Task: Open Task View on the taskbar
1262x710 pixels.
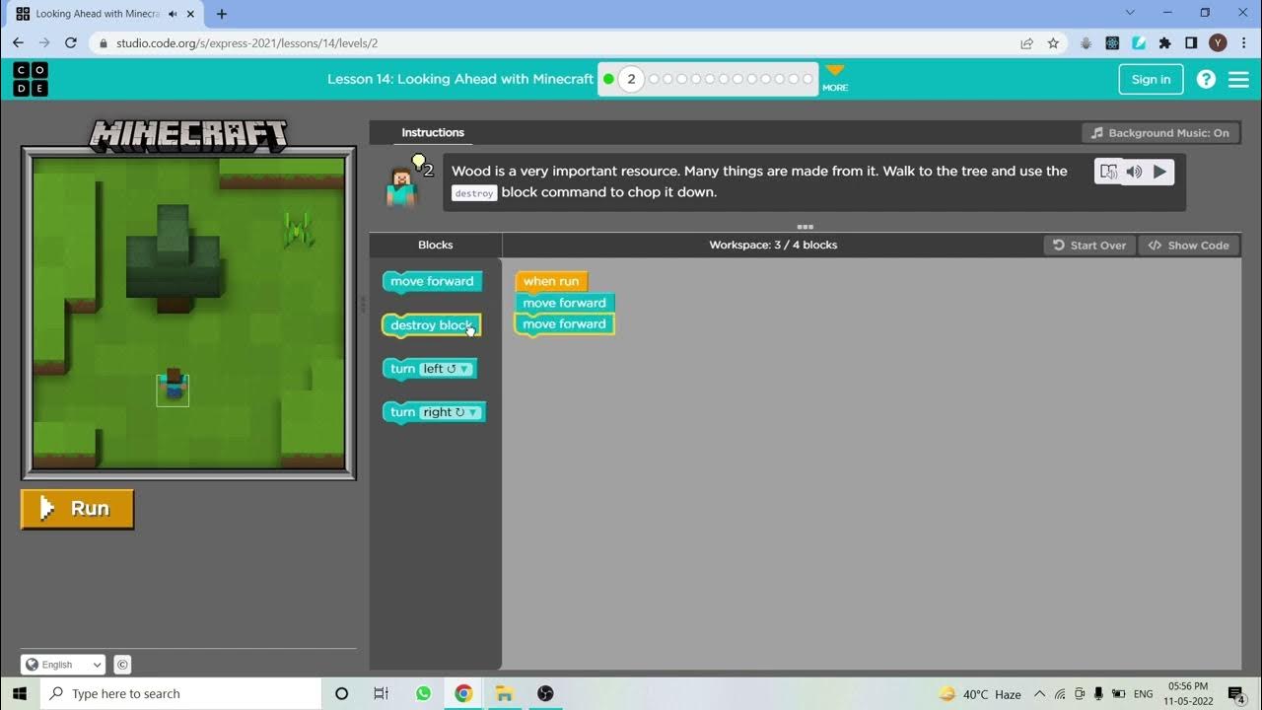Action: click(382, 693)
